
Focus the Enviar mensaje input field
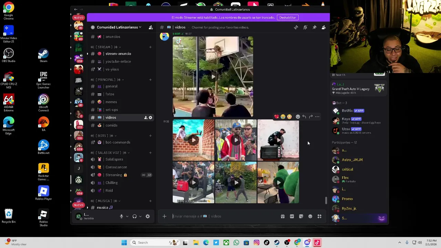point(224,216)
